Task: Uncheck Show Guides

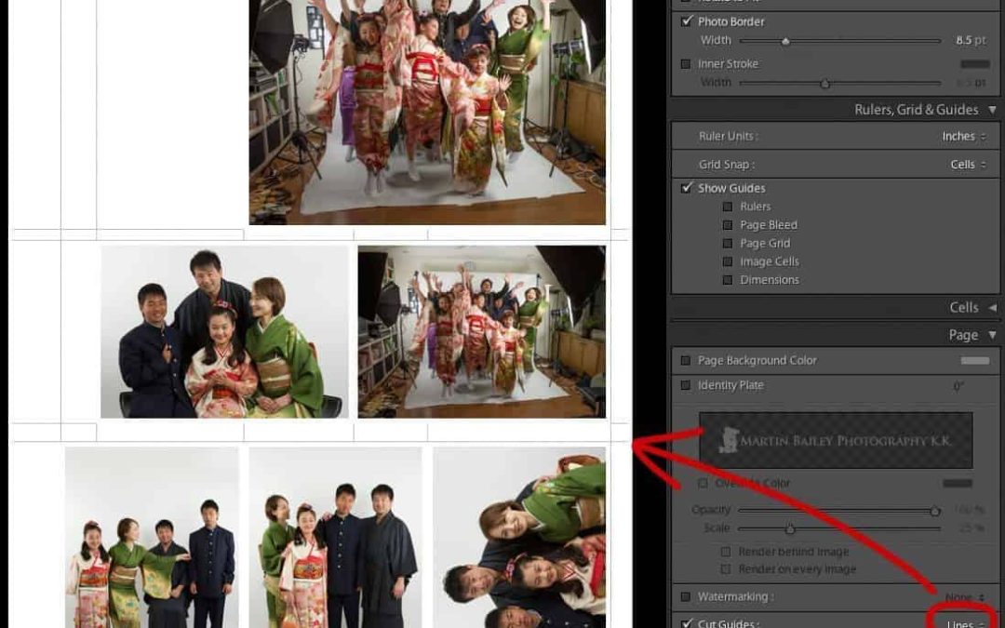Action: [687, 188]
